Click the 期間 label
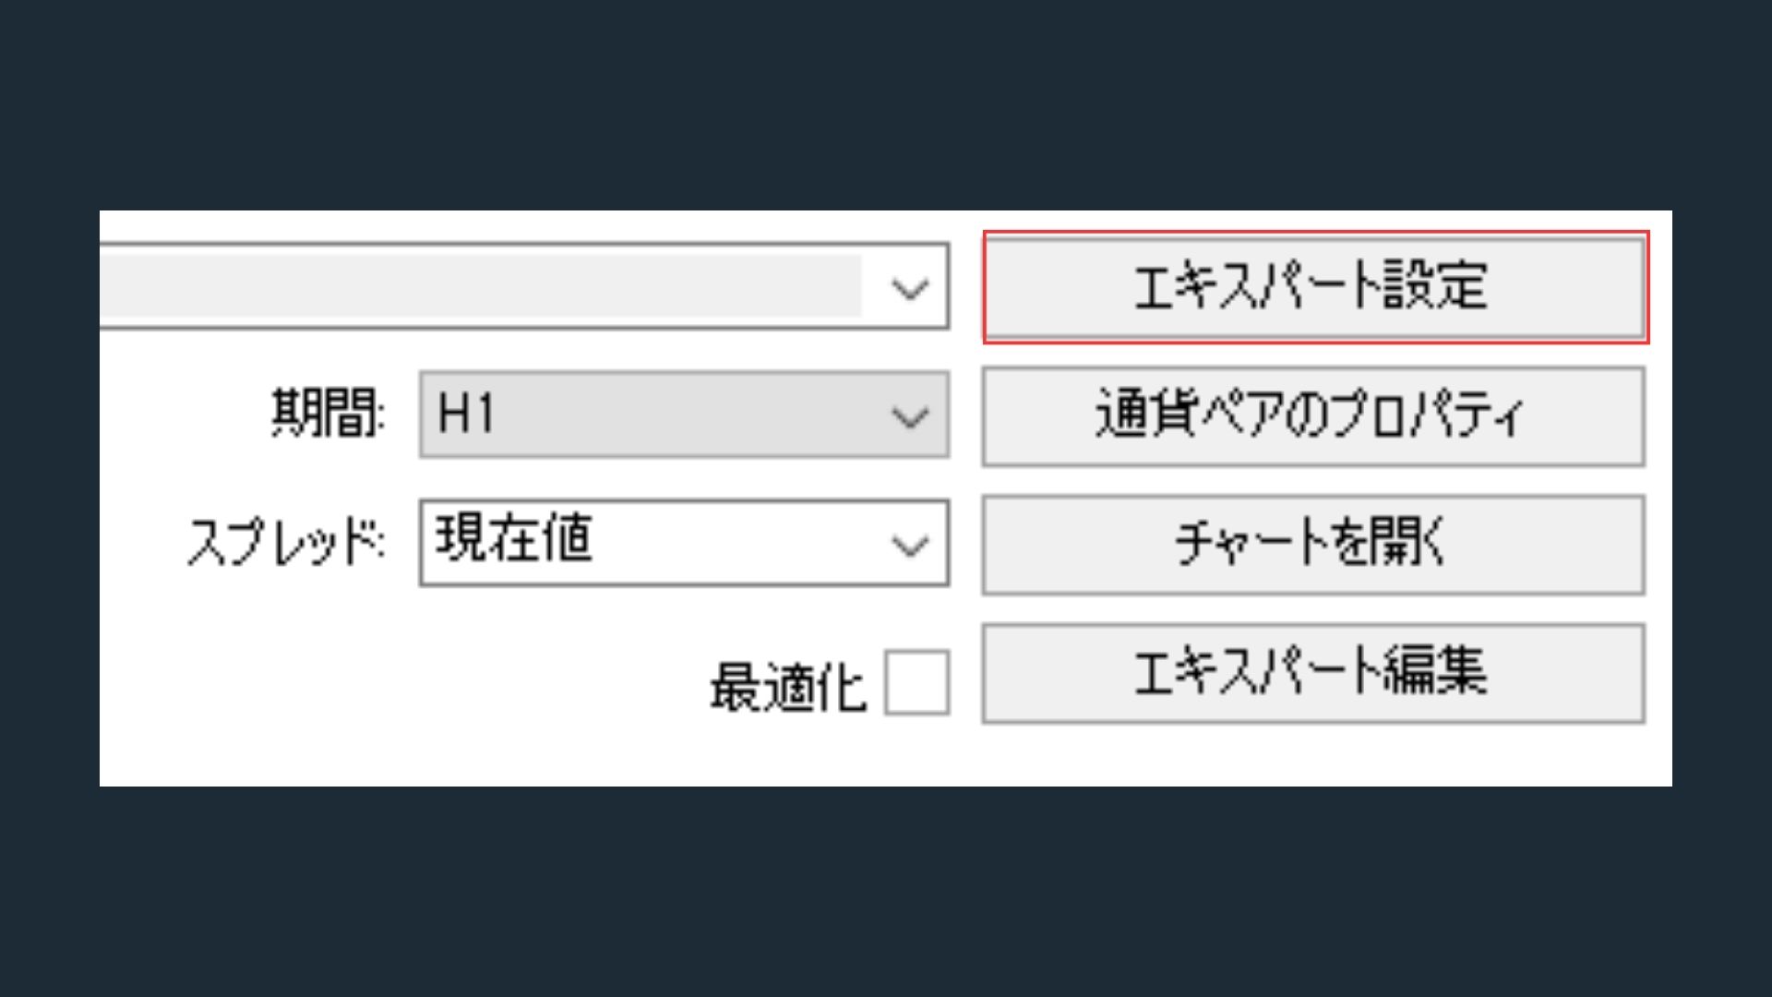This screenshot has height=997, width=1772. (x=328, y=412)
